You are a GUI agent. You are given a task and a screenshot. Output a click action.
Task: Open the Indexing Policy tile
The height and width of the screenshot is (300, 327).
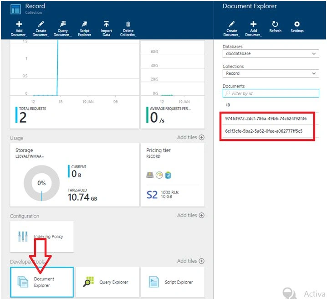42,237
